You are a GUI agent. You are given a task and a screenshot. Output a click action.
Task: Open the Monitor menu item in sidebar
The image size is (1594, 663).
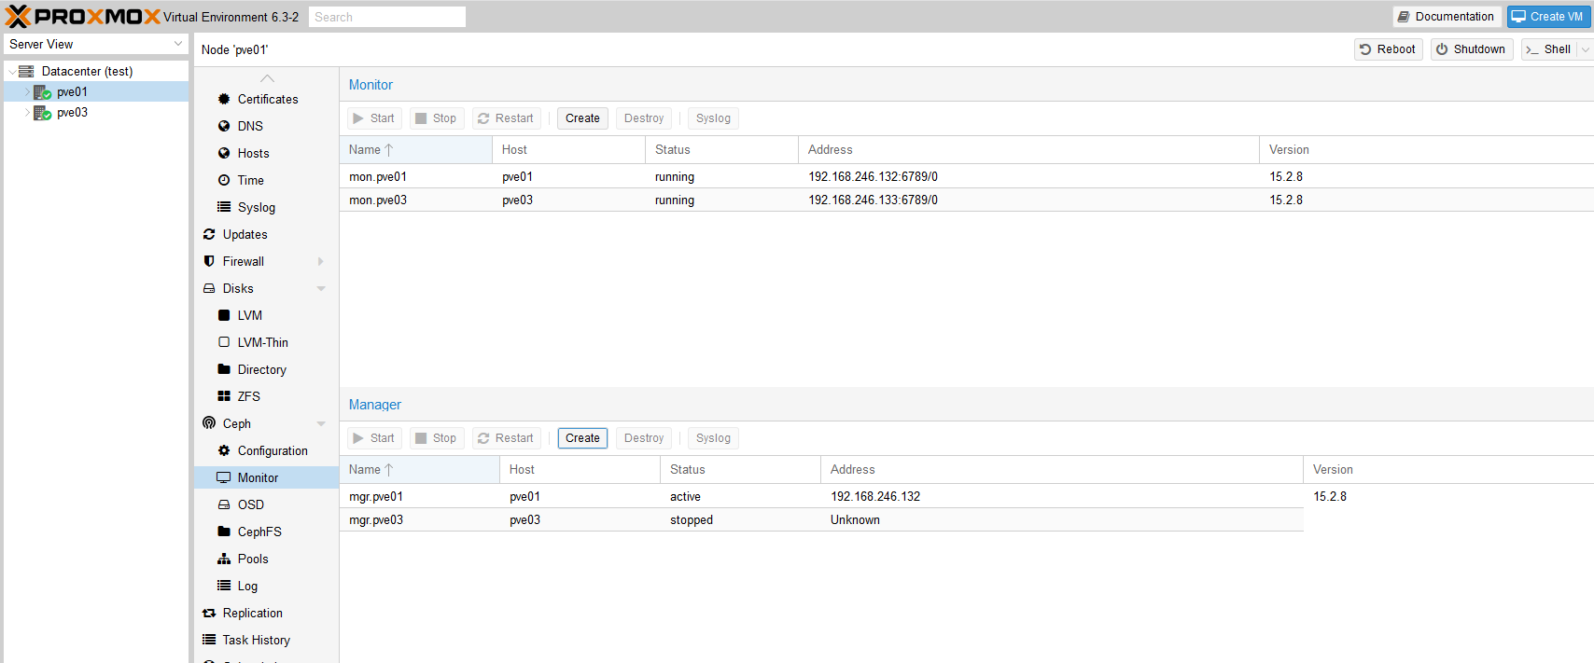(x=267, y=477)
